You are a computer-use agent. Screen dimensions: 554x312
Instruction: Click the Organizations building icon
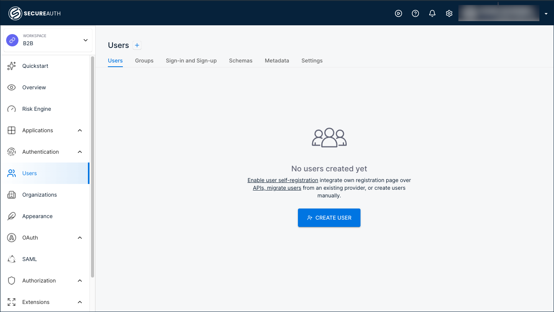tap(12, 195)
